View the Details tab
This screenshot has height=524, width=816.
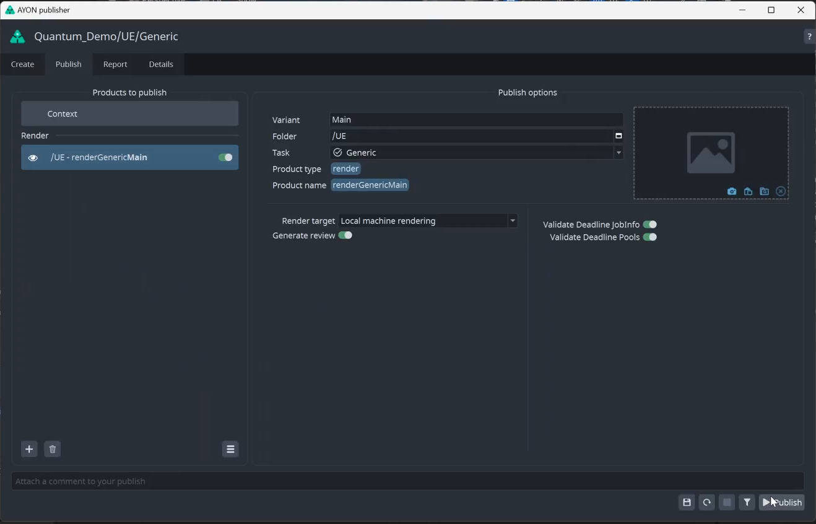point(161,64)
